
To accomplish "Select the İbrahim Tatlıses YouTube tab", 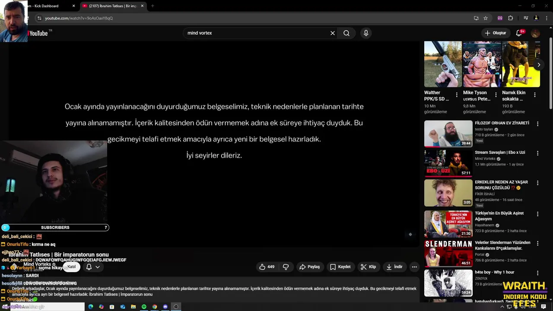I will tap(113, 6).
